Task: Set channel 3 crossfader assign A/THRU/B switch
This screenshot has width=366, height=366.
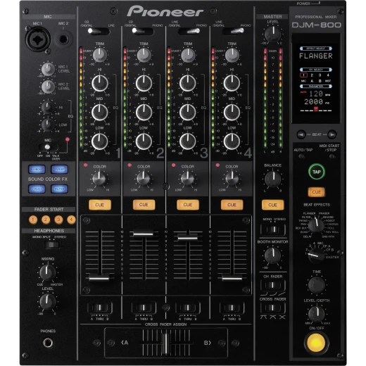Action: (x=188, y=308)
